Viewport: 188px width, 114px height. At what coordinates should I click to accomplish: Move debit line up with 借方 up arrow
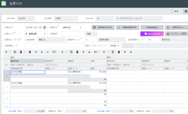click(83, 52)
